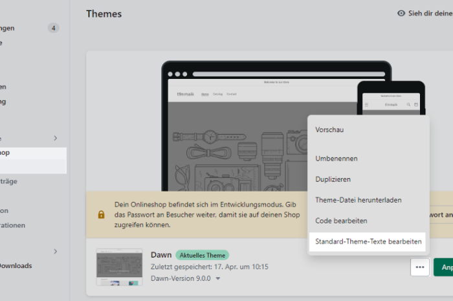Expand the sidebar chevron above the highlighted shop item
The width and height of the screenshot is (453, 301).
click(55, 138)
